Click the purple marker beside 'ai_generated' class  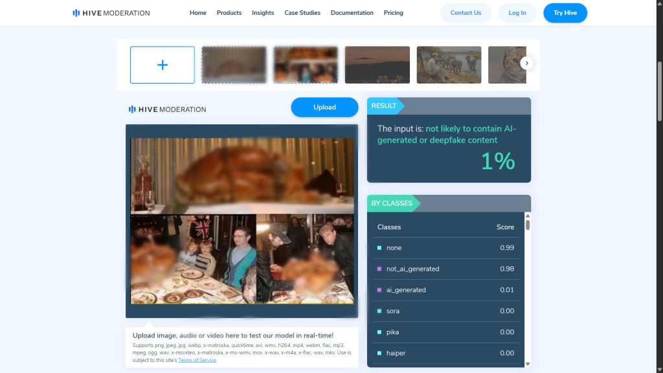379,290
